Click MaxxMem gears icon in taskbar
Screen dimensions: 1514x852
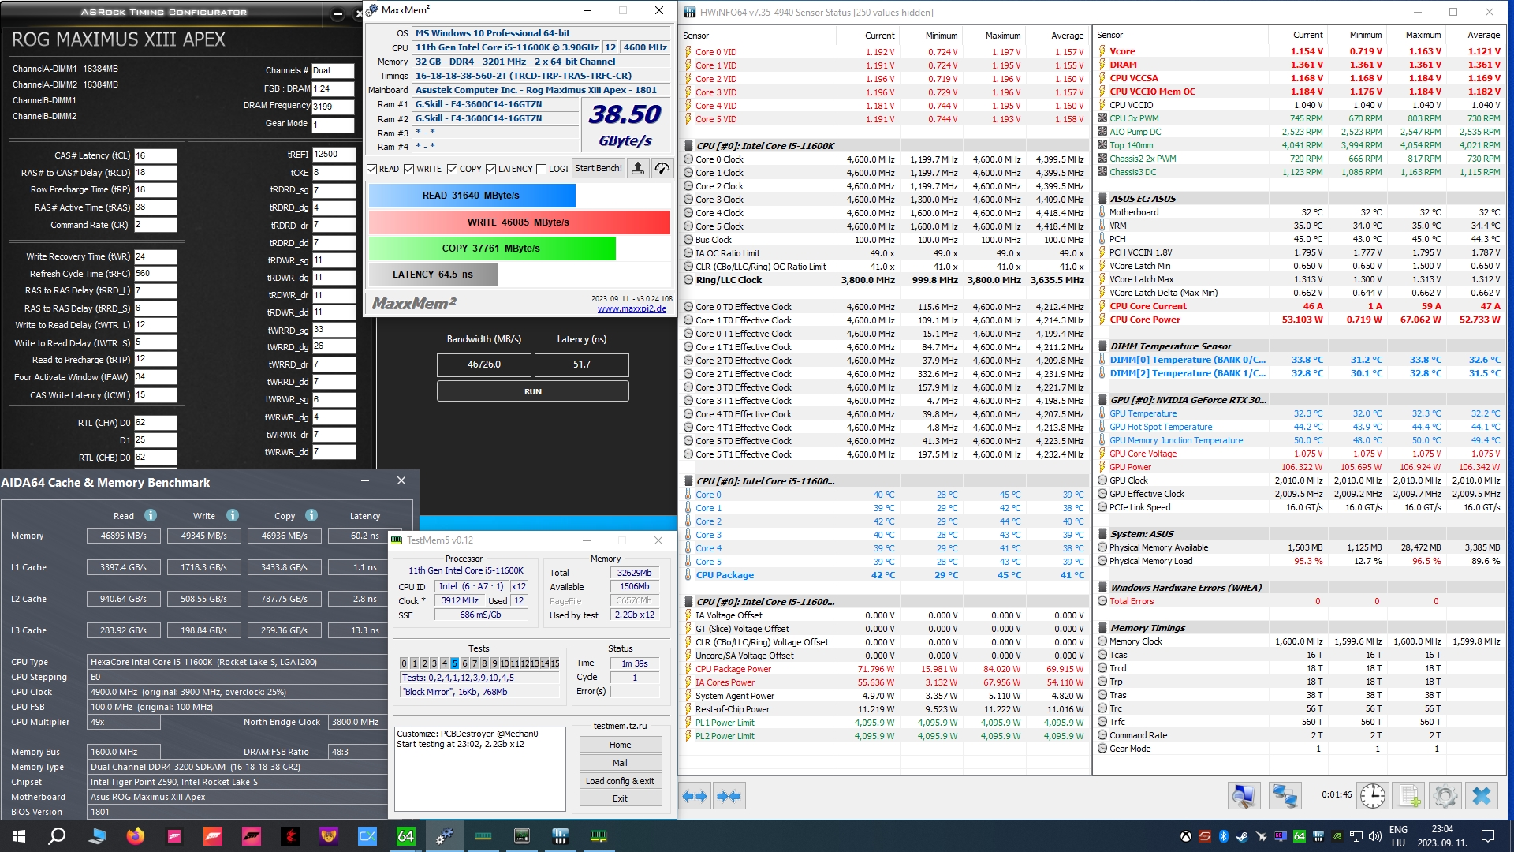445,836
